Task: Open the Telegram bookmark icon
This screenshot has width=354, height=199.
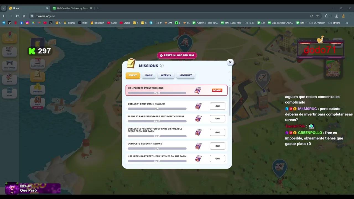Action: 151,23
